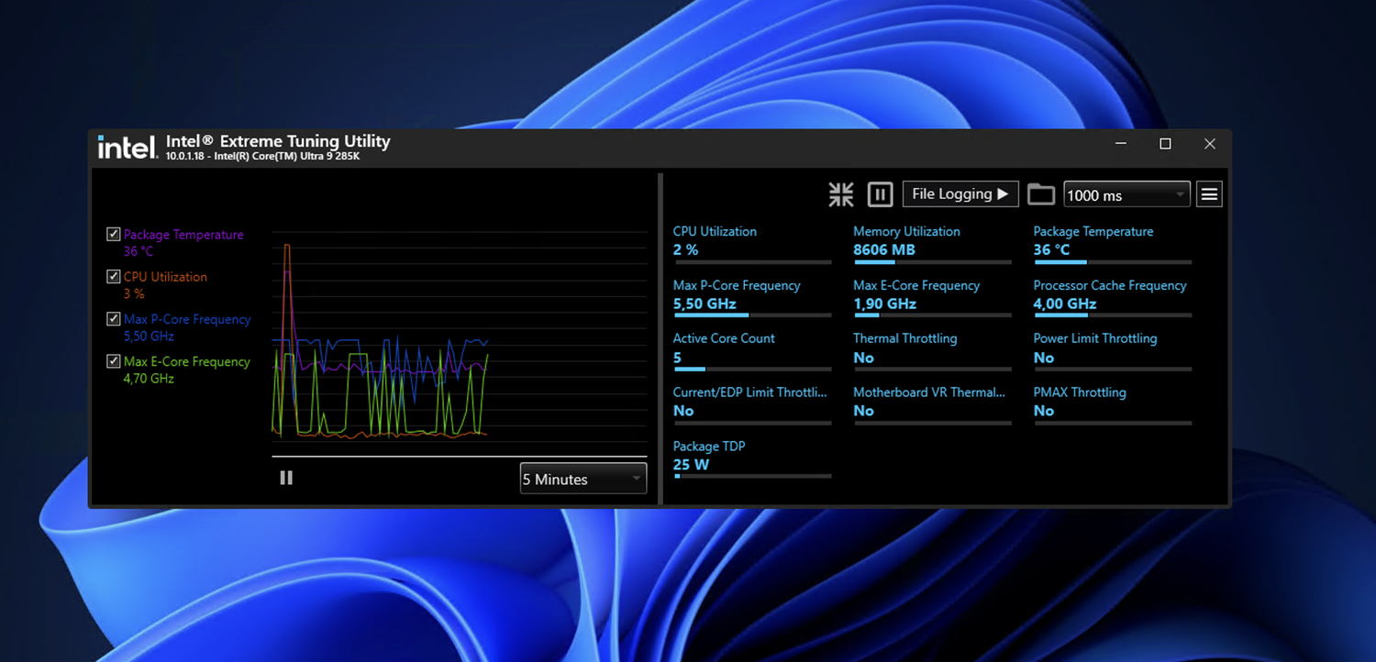Click the "8606 MB" memory value
Image resolution: width=1376 pixels, height=662 pixels.
click(884, 249)
